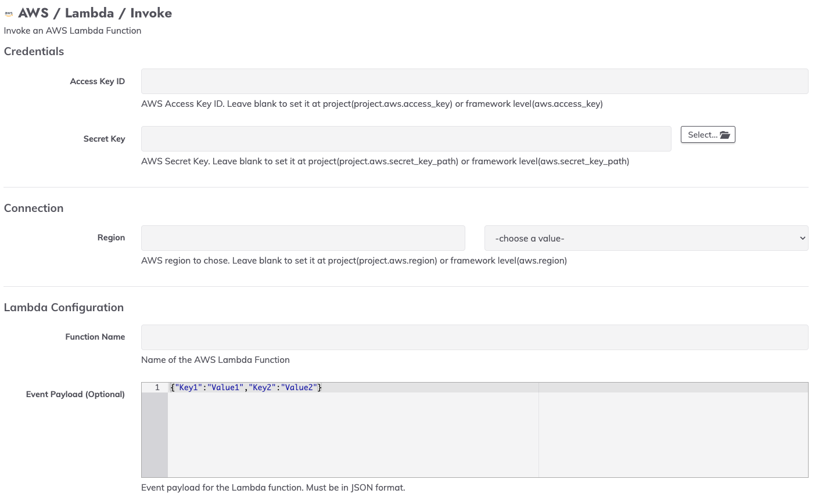Screen dimensions: 815x497
Task: Click the Connection section heading
Action: point(34,208)
